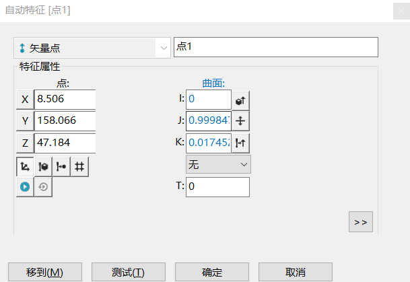Click the blue play measure-now icon

click(25, 187)
